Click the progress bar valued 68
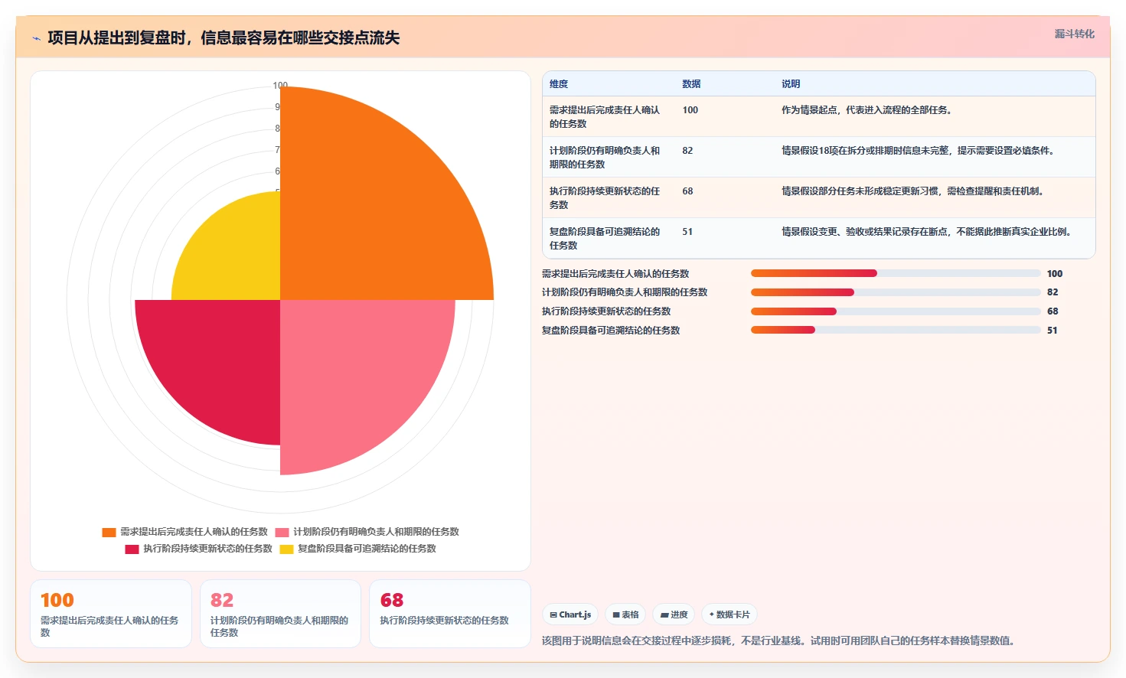 [x=896, y=311]
